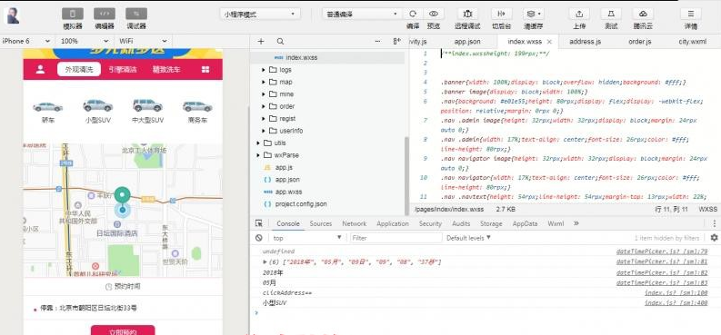Open the Wxml devtools tab

tap(556, 223)
